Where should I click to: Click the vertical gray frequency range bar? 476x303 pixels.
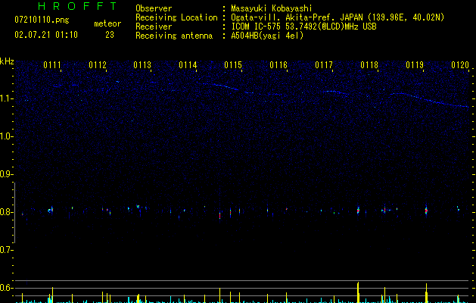[x=14, y=213]
